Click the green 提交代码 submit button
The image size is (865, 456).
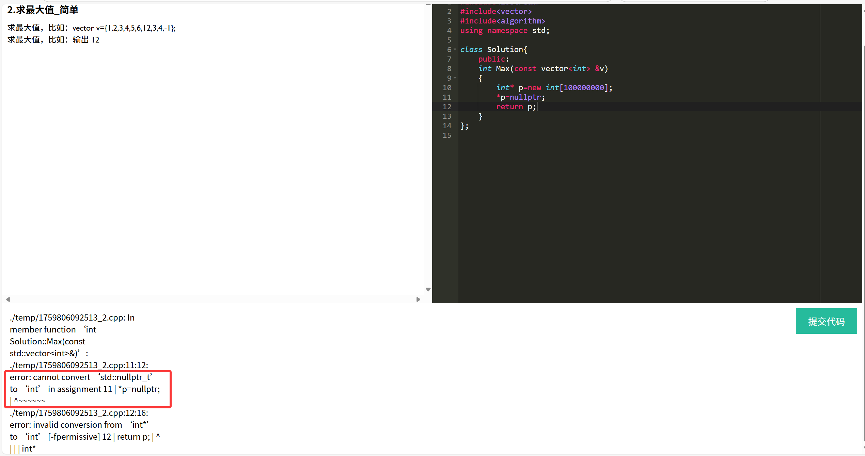[826, 321]
